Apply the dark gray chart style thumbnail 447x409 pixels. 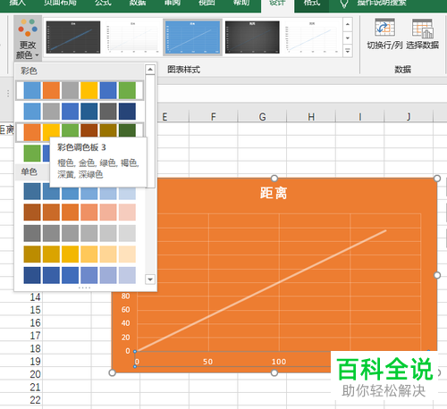pyautogui.click(x=73, y=38)
